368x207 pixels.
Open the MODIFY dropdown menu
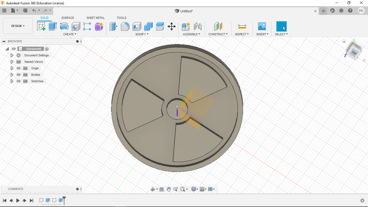click(142, 34)
